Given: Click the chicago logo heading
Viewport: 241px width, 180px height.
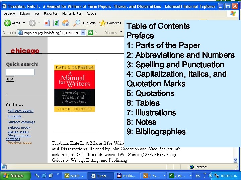Looking at the screenshot, I should pyautogui.click(x=25, y=51).
